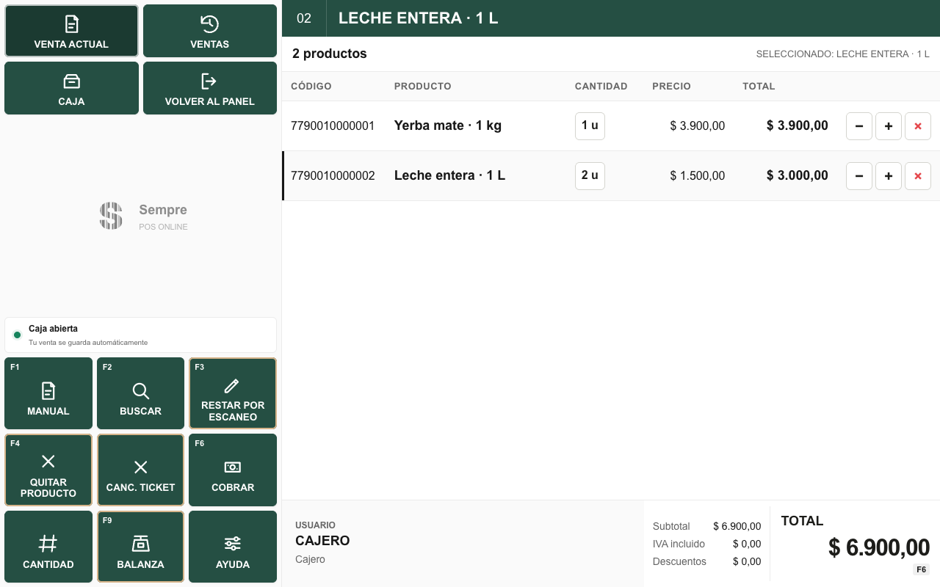Click code 7790010000001
940x587 pixels.
coord(333,125)
